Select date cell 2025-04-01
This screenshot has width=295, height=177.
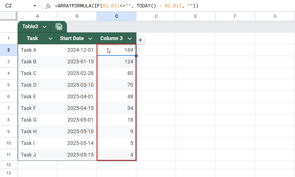click(x=77, y=97)
